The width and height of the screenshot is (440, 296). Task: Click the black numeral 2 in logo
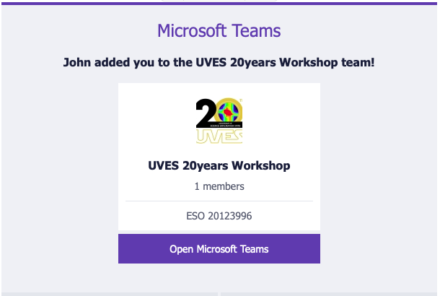pyautogui.click(x=206, y=113)
